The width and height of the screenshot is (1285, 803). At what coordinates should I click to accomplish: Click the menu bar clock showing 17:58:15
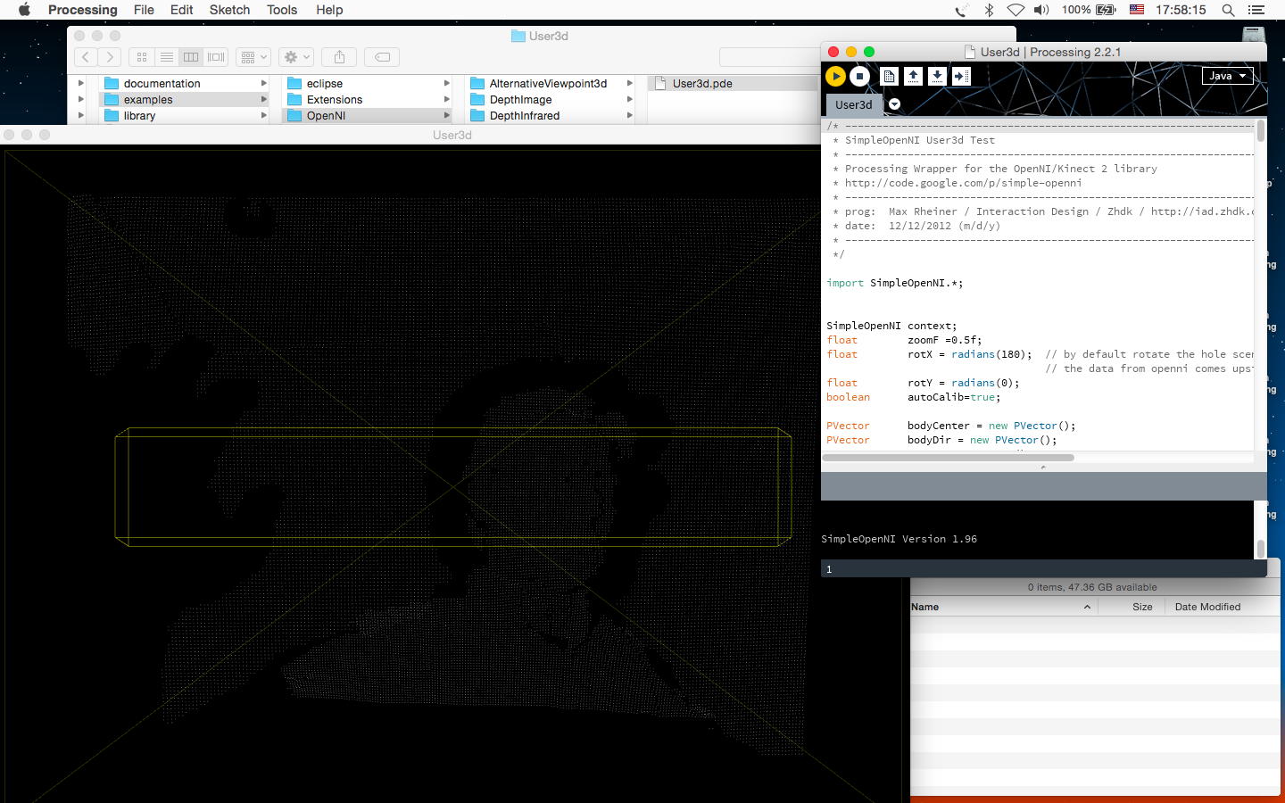(x=1181, y=10)
